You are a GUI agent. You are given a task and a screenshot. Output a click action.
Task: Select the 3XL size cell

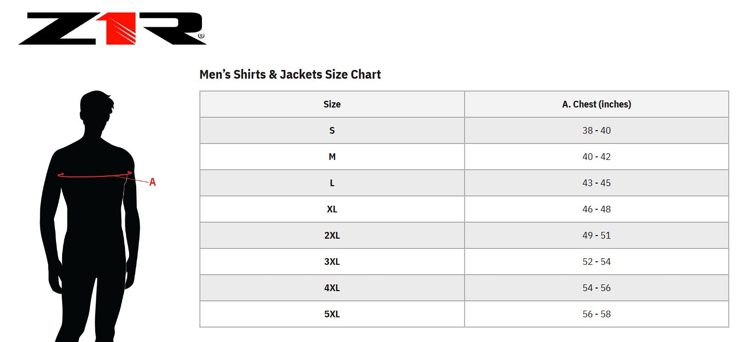click(332, 262)
